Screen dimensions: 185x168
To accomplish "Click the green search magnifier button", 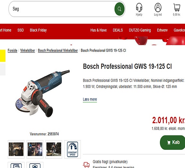I will [x=119, y=9].
